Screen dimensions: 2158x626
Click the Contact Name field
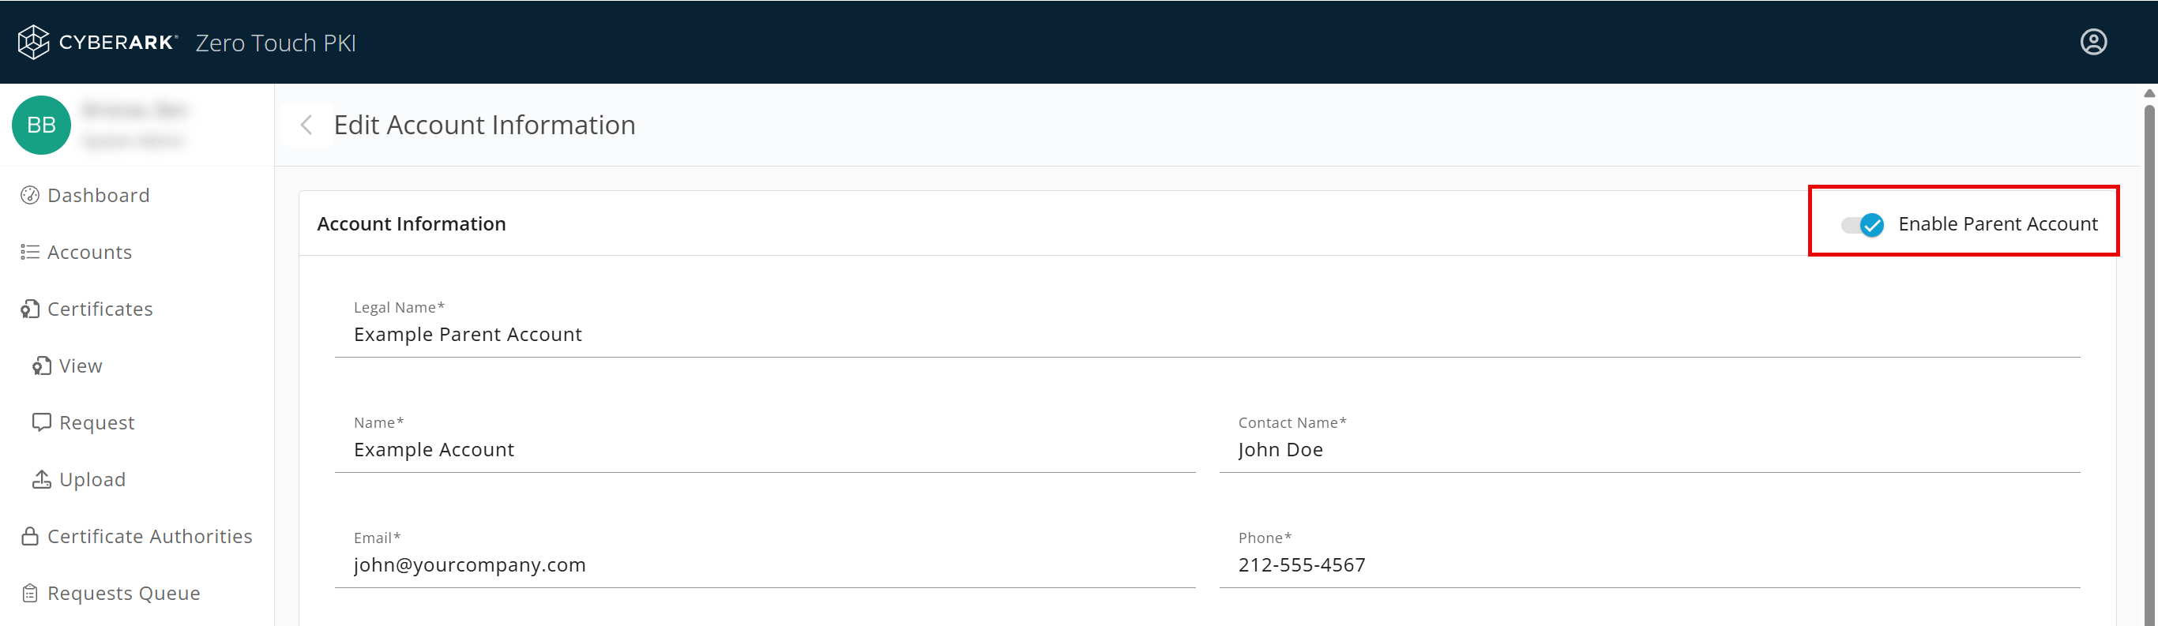pos(1649,449)
